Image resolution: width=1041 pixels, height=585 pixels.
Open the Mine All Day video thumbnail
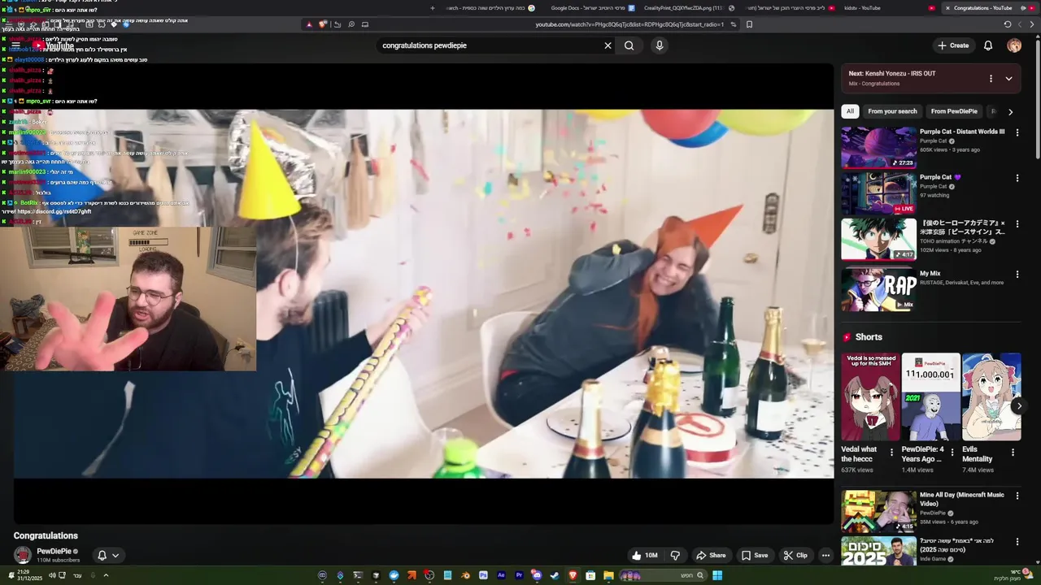878,511
